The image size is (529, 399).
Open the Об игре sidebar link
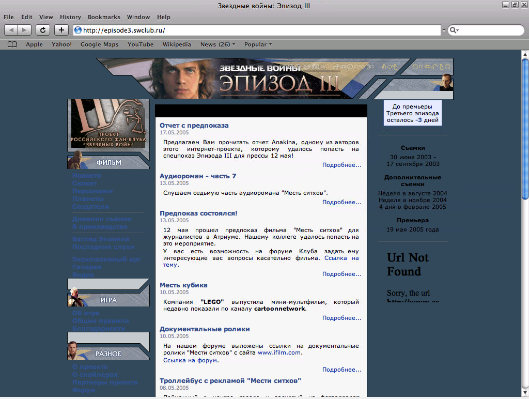(x=86, y=313)
